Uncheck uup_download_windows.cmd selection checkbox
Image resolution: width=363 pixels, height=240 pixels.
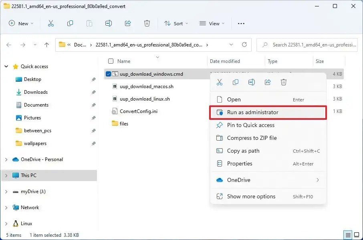108,74
